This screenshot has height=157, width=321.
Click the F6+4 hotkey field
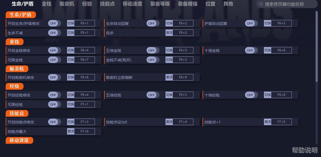[84, 50]
